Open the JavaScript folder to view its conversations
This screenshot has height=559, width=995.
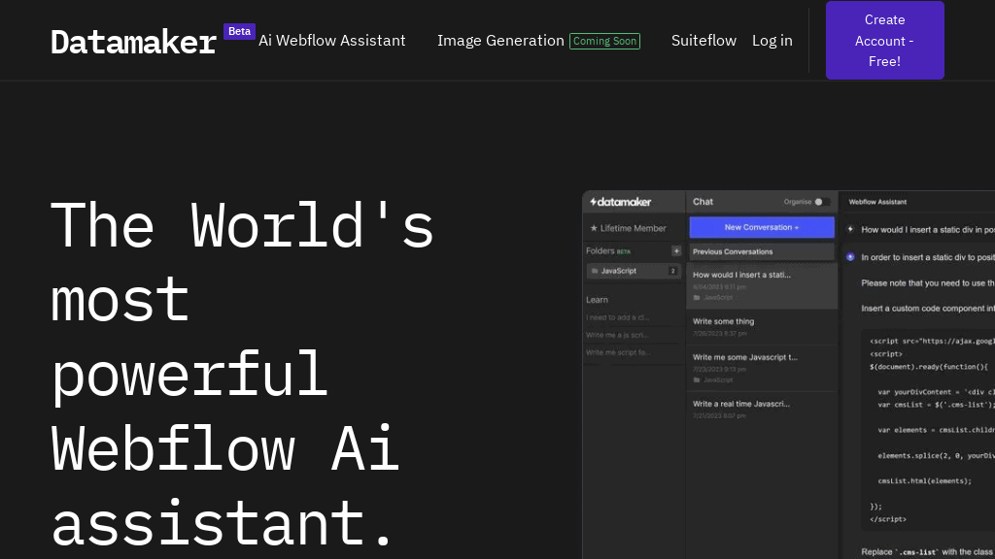[619, 271]
